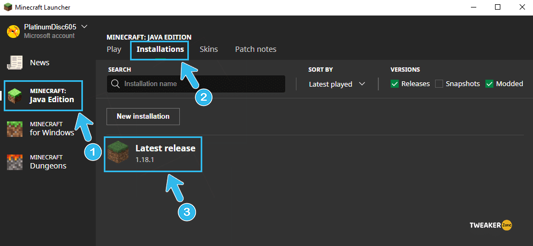The height and width of the screenshot is (246, 533).
Task: Click the Latest release grass block thumbnail
Action: 118,152
